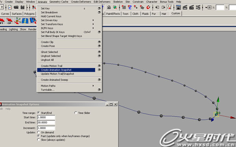Viewport: 236px width, 147px height.
Task: Click the Start time input field
Action: tap(46, 117)
